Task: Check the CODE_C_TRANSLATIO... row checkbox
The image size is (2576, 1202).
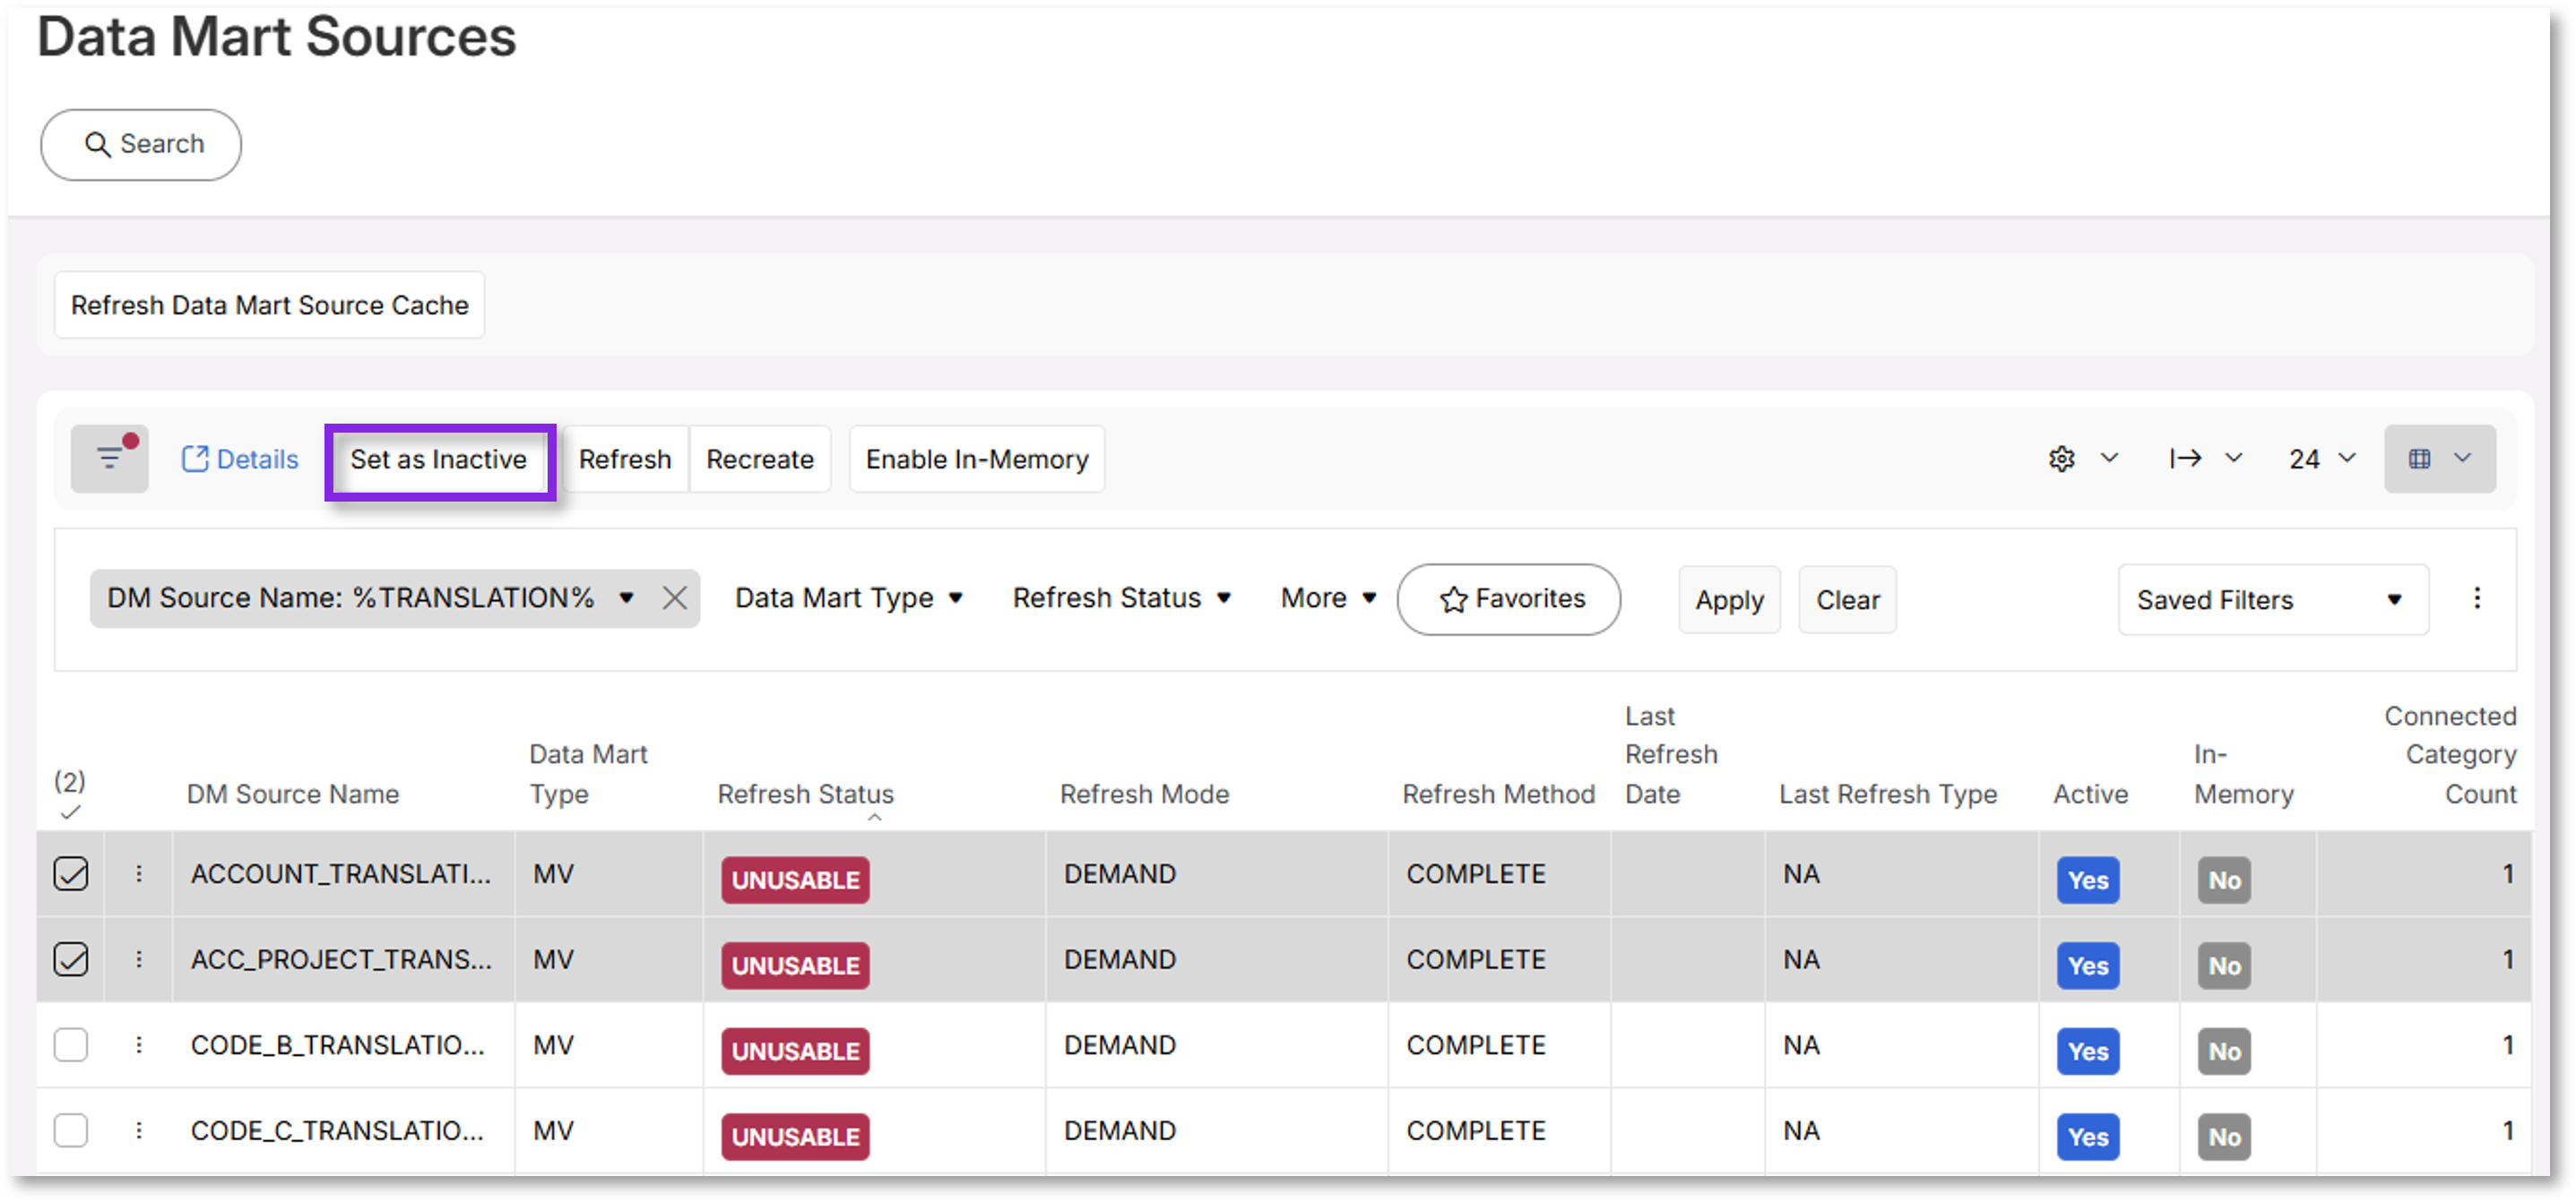Action: [x=71, y=1131]
